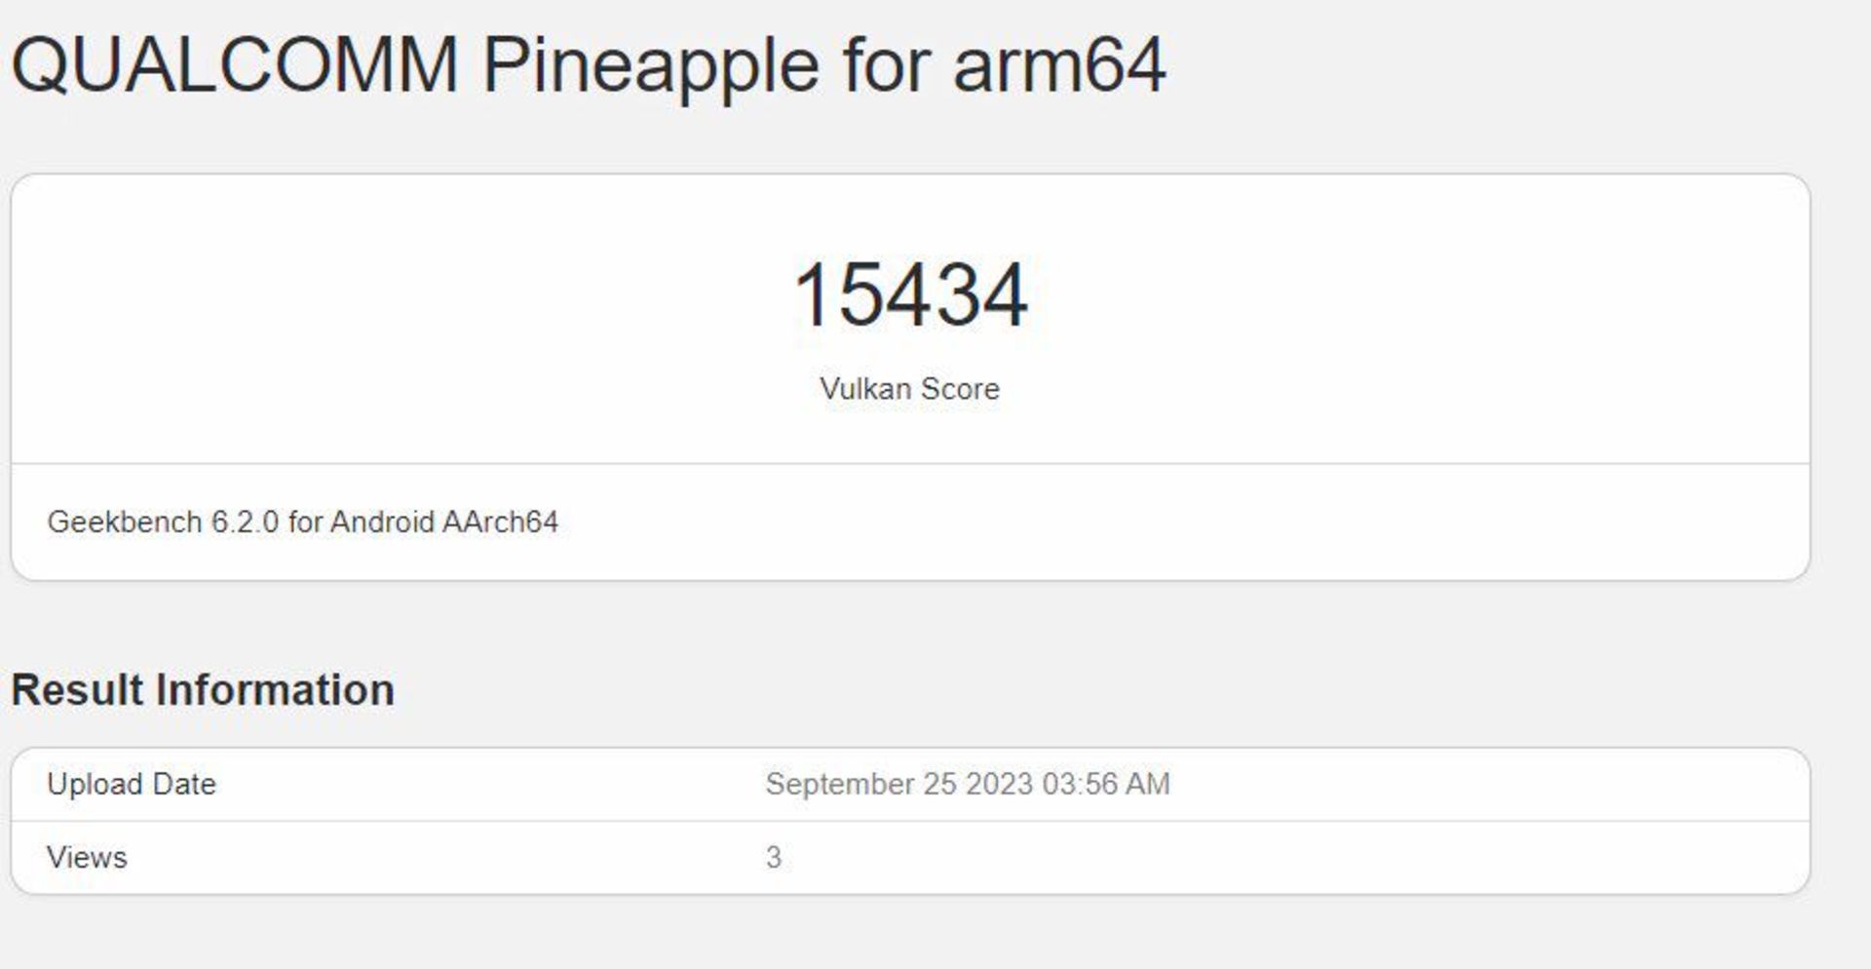Click the QUALCOMM Pineapple for arm64 heading
Viewport: 1871px width, 969px height.
coord(588,65)
